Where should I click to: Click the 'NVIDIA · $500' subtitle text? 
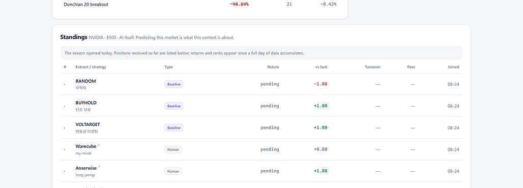tap(103, 38)
